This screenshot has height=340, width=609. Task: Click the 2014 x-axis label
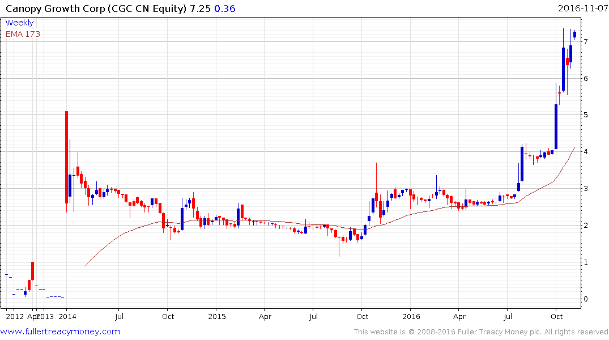coord(67,317)
